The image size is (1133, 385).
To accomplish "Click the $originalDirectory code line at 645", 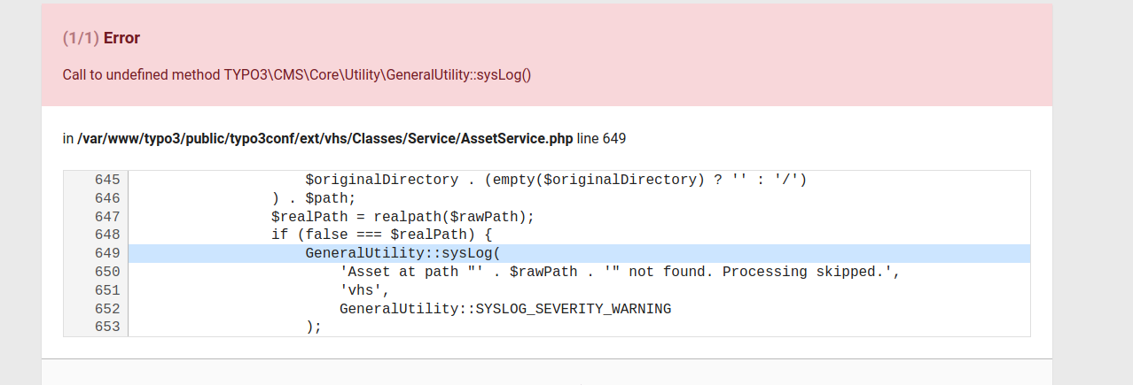I will pyautogui.click(x=556, y=180).
